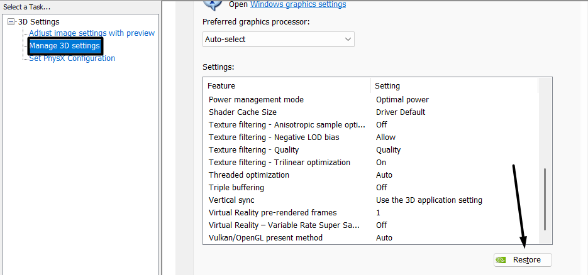Viewport: 588px width, 275px height.
Task: Click the graphics settings icon near Open
Action: [213, 4]
